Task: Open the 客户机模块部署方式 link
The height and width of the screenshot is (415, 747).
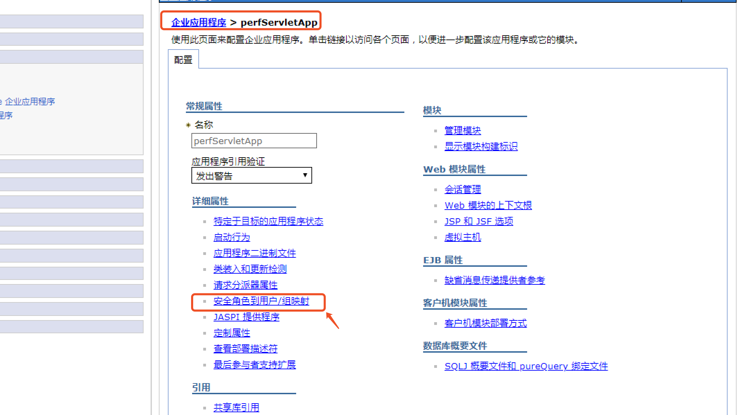Action: pyautogui.click(x=486, y=323)
